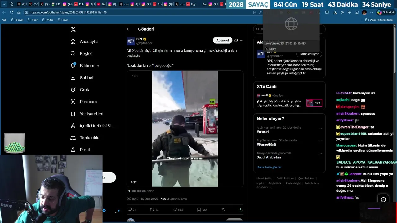Click Daha fazla göster

269,167
